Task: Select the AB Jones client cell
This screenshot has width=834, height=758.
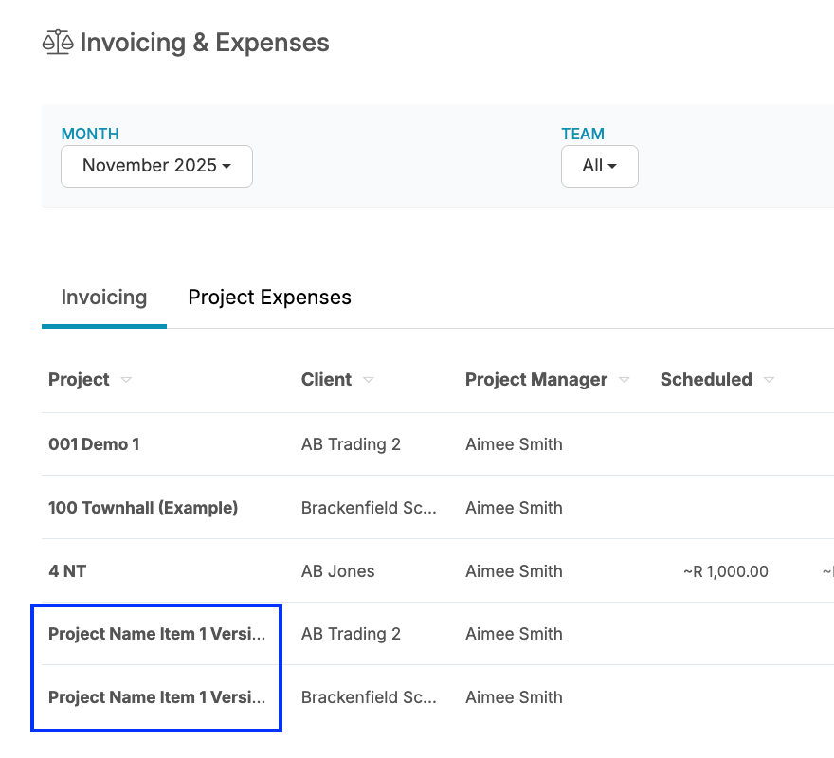Action: (337, 571)
